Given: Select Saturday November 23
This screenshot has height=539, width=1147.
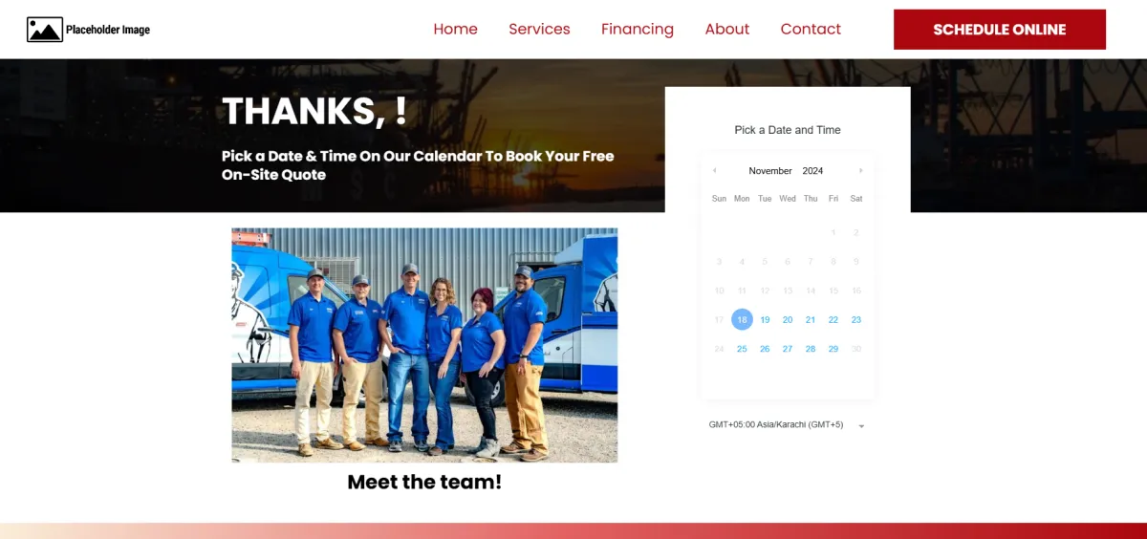Looking at the screenshot, I should (856, 320).
